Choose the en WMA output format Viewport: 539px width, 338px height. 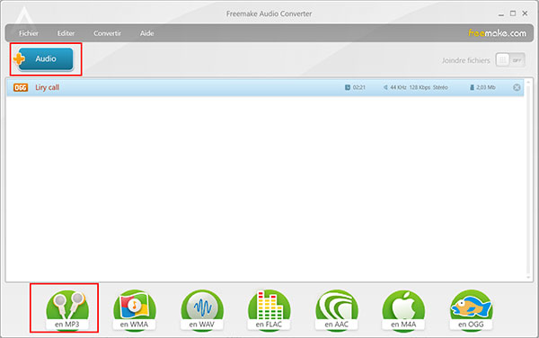coord(135,310)
